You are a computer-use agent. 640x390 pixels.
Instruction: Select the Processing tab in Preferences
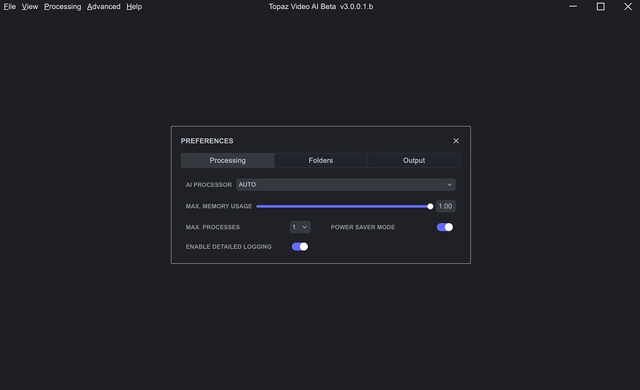coord(227,161)
